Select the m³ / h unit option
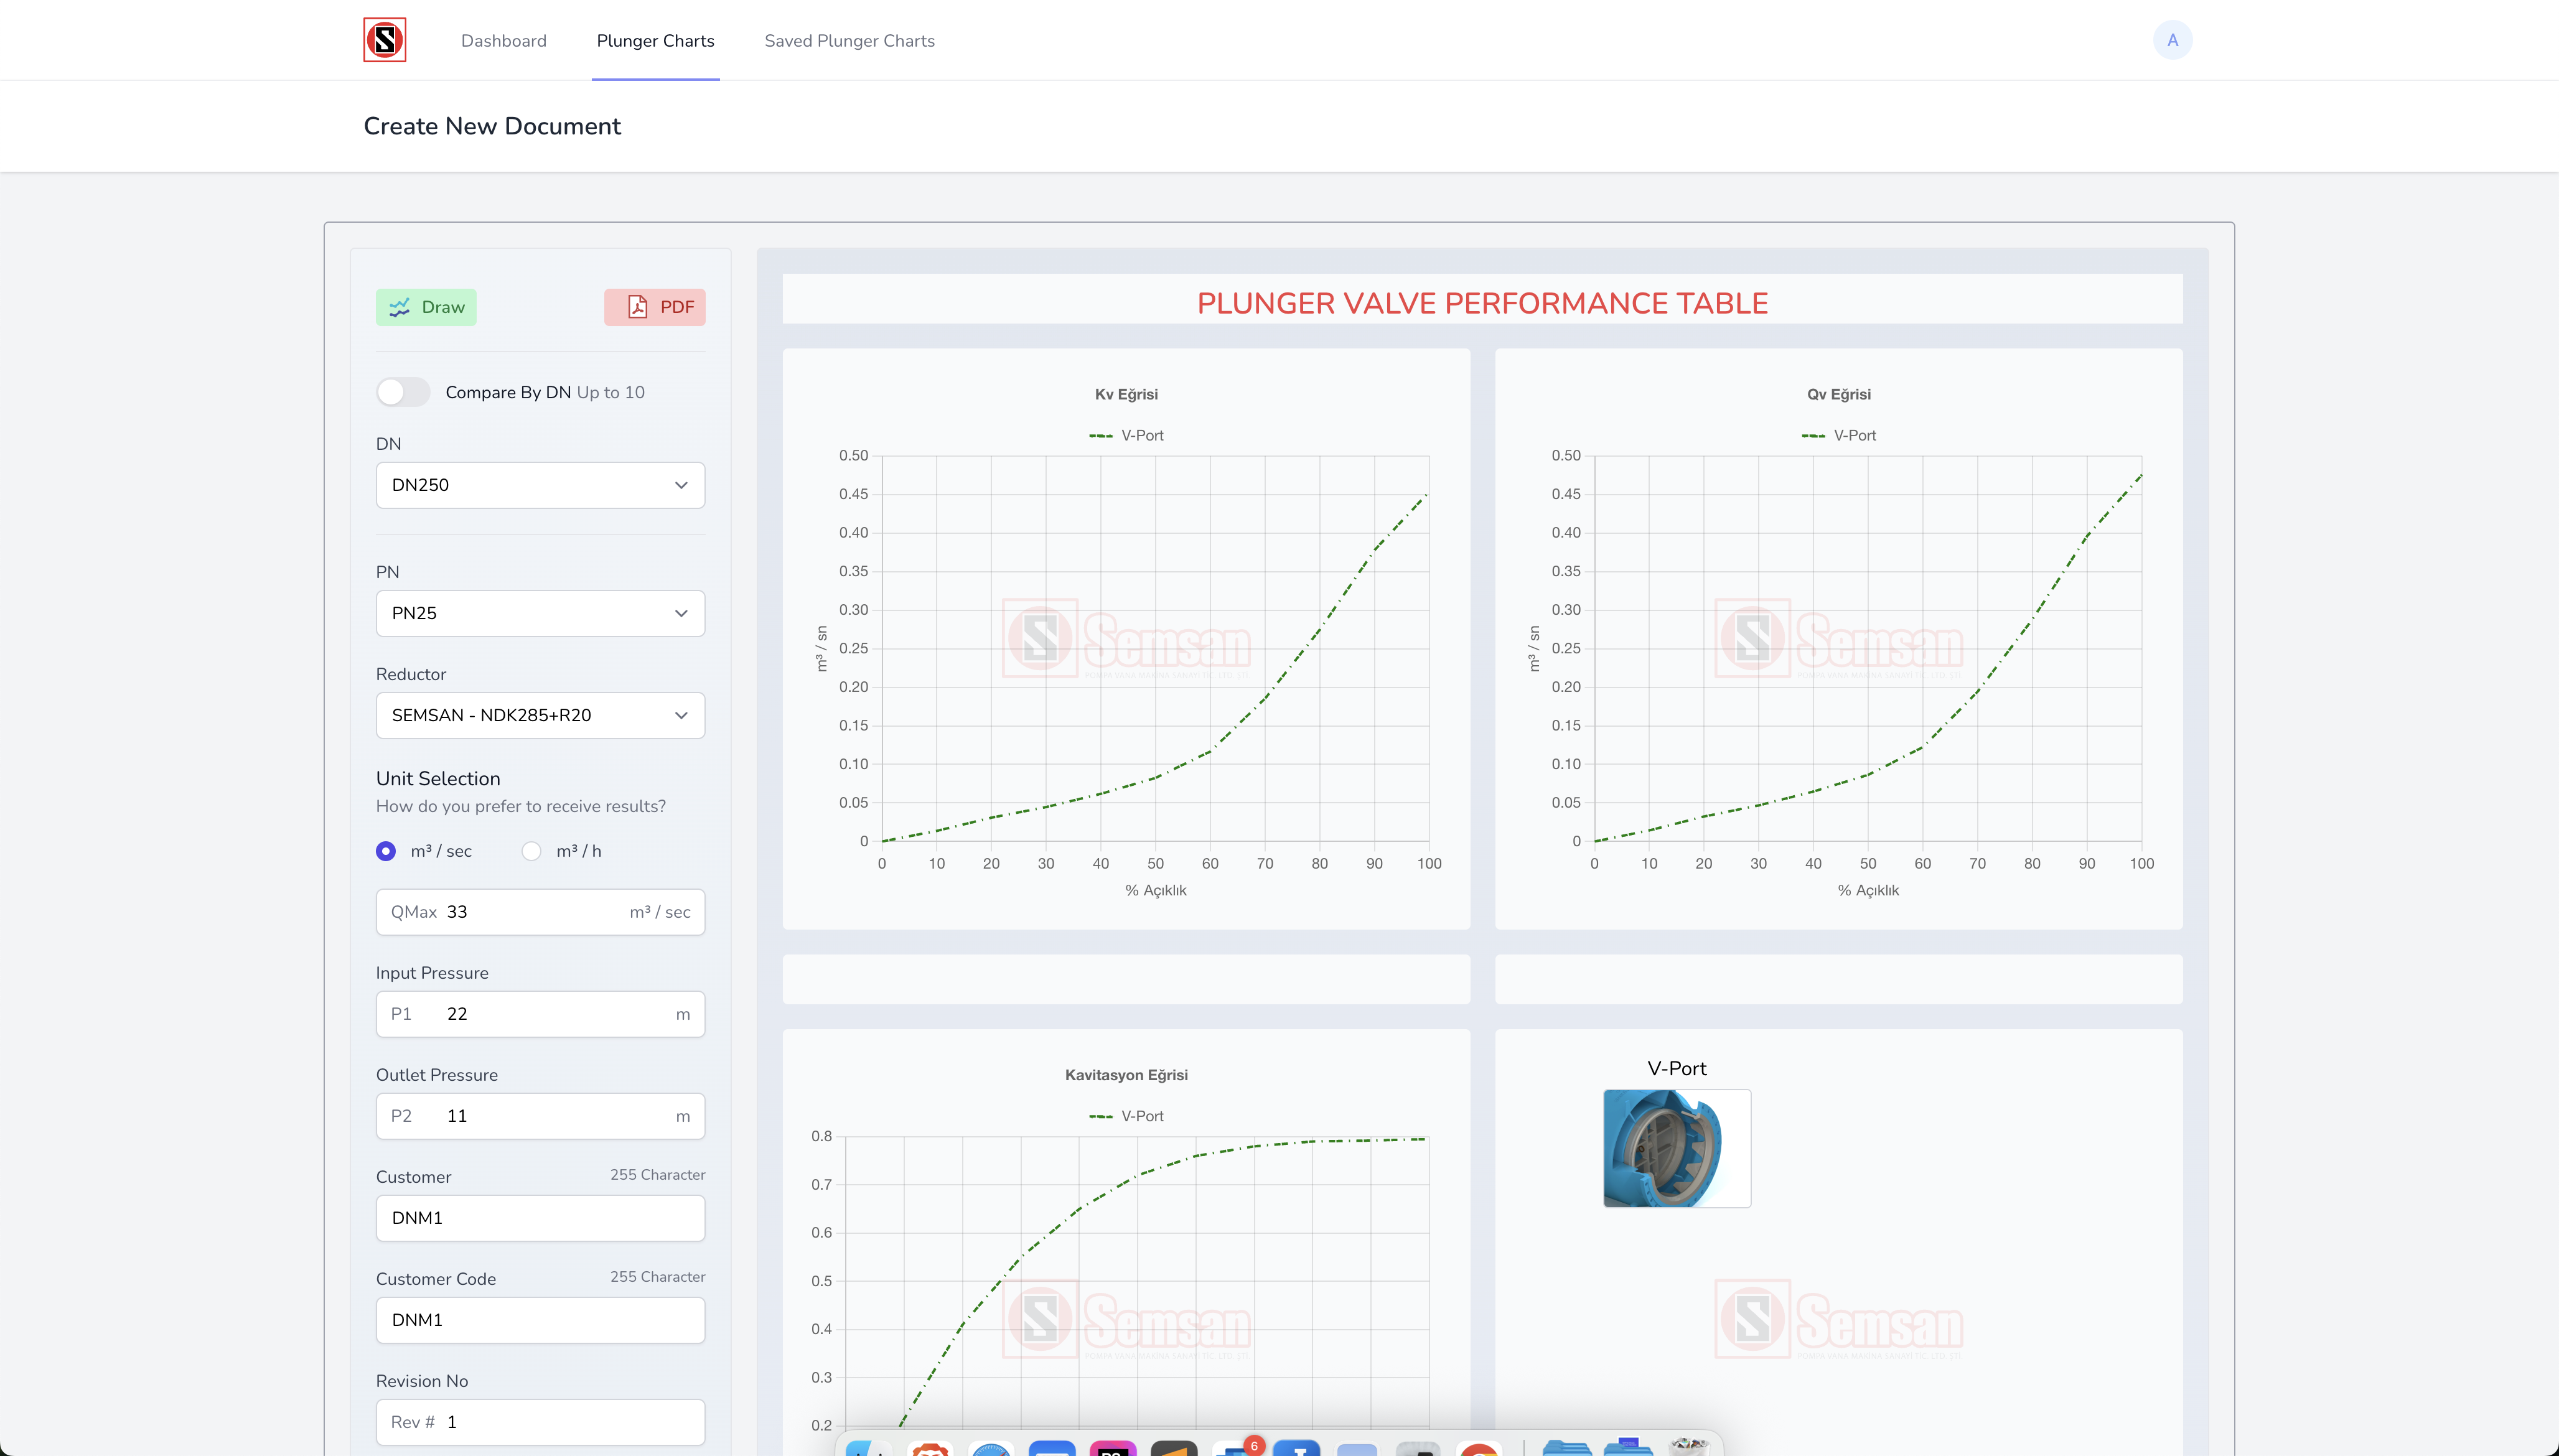Viewport: 2559px width, 1456px height. 531,851
